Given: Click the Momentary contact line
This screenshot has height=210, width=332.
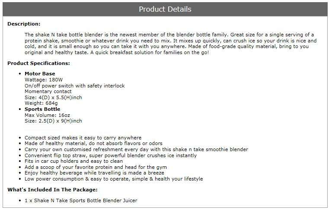Looking at the screenshot, I should pos(48,92).
